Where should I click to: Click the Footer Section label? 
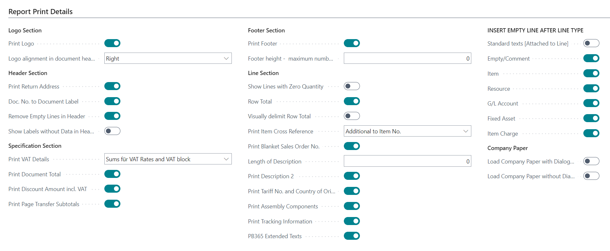(x=266, y=30)
